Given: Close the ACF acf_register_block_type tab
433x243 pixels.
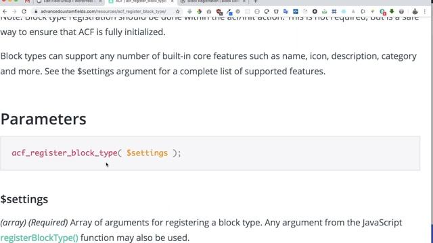Looking at the screenshot, I should (172, 1).
